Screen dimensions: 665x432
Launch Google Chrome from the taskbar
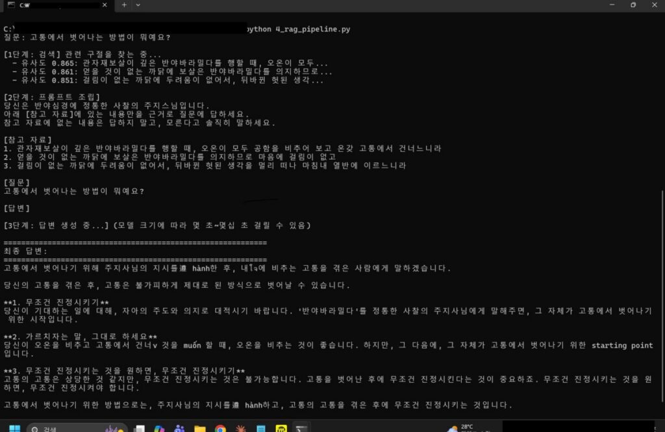tap(220, 429)
